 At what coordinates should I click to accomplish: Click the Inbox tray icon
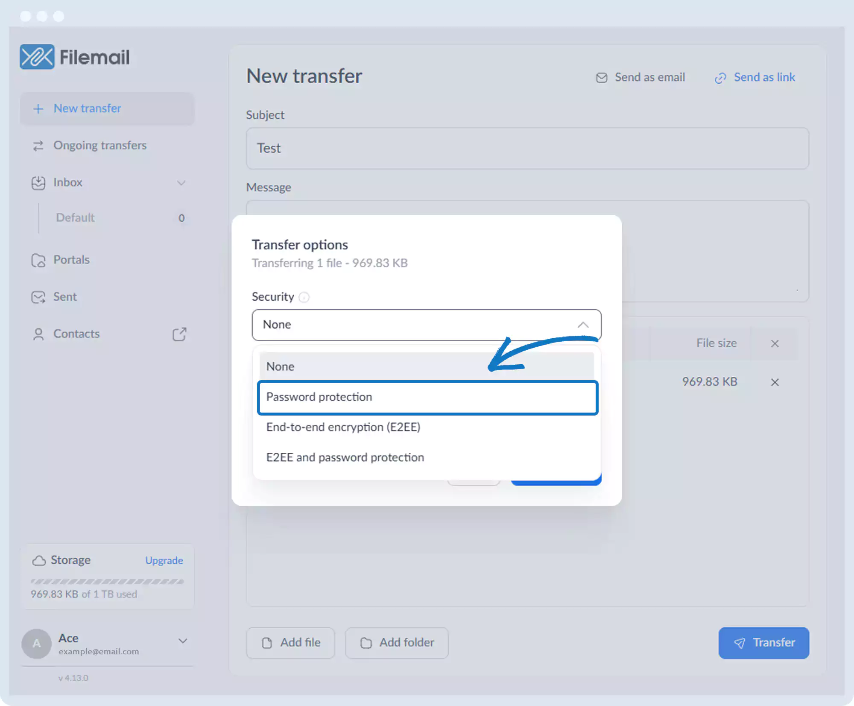coord(38,183)
